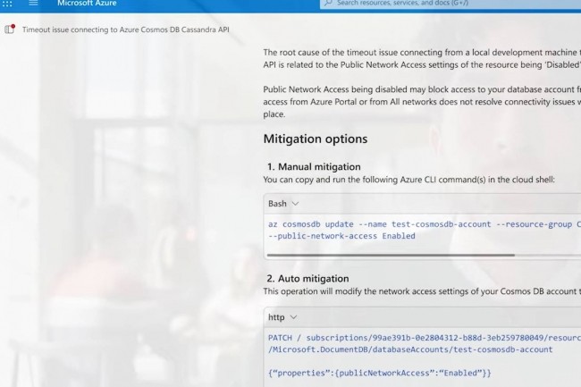Click the publicNetworkAccess Enabled JSON body line
The image size is (581, 387).
point(380,373)
